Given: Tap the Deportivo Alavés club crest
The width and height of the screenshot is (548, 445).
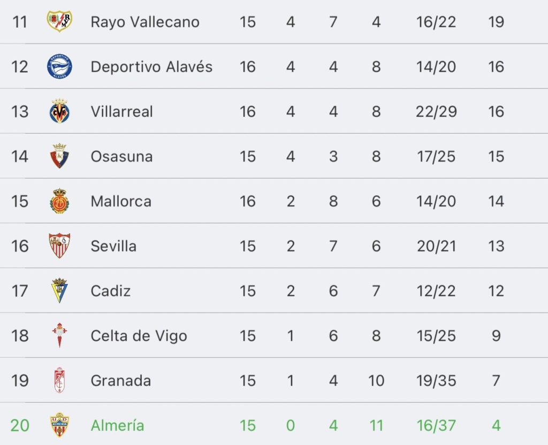Looking at the screenshot, I should (x=59, y=66).
